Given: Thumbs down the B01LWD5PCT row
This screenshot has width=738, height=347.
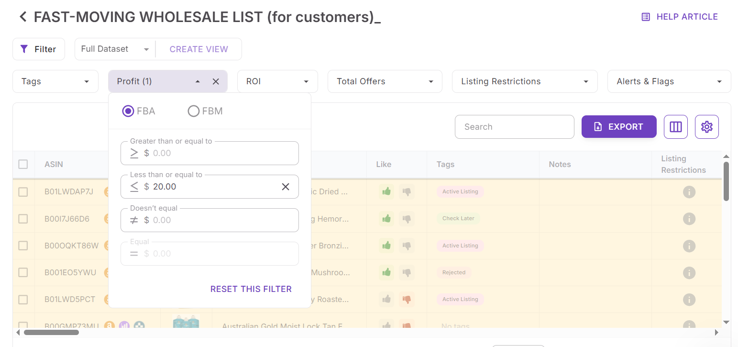Looking at the screenshot, I should 407,300.
